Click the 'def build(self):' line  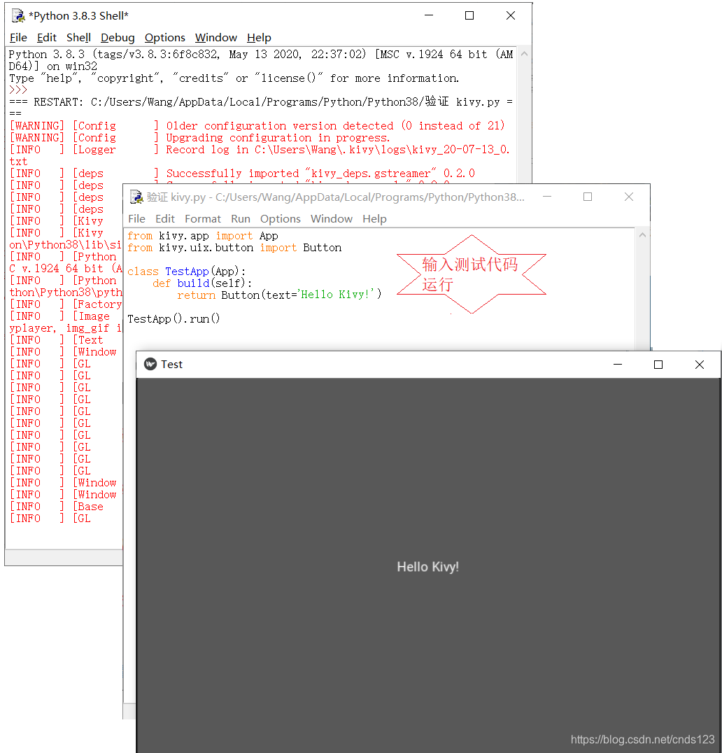202,283
